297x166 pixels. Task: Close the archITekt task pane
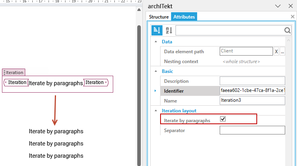[x=291, y=6]
